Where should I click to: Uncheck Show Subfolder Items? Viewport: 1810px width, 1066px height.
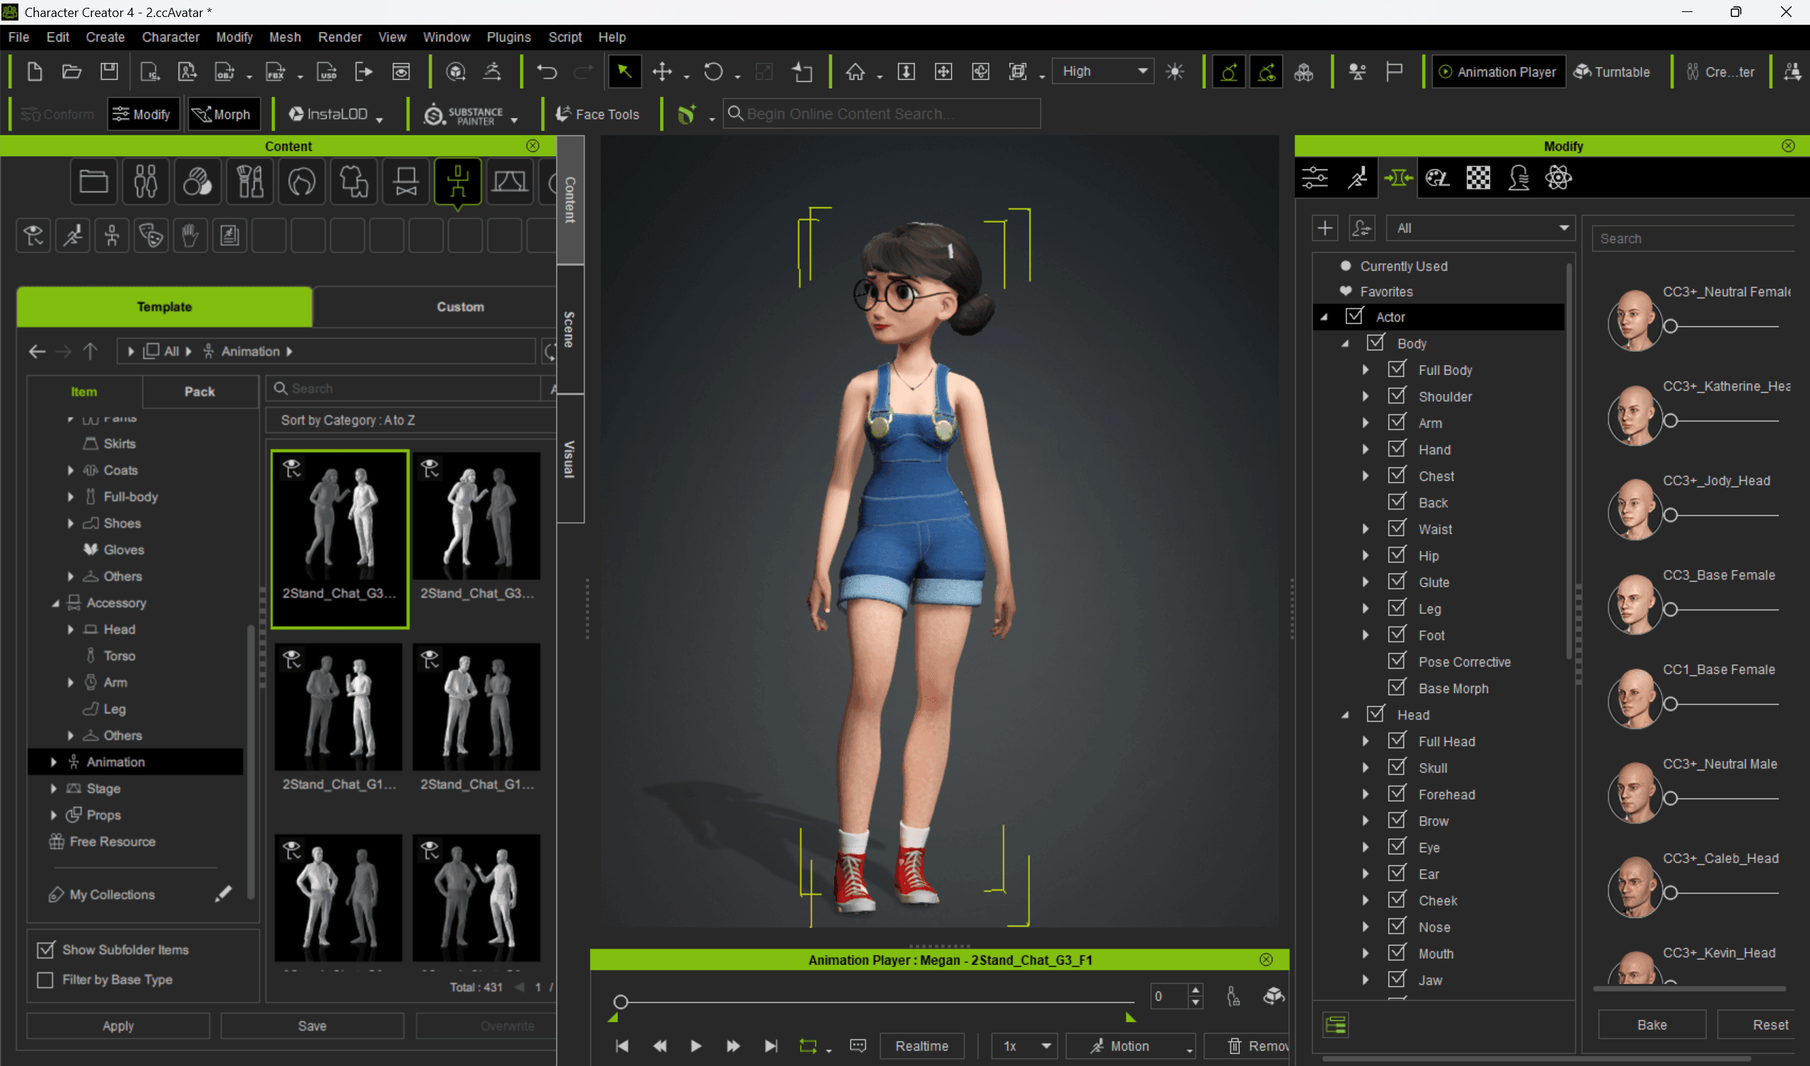(x=45, y=949)
